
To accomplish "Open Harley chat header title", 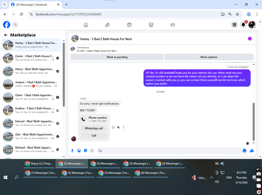I will (x=106, y=39).
